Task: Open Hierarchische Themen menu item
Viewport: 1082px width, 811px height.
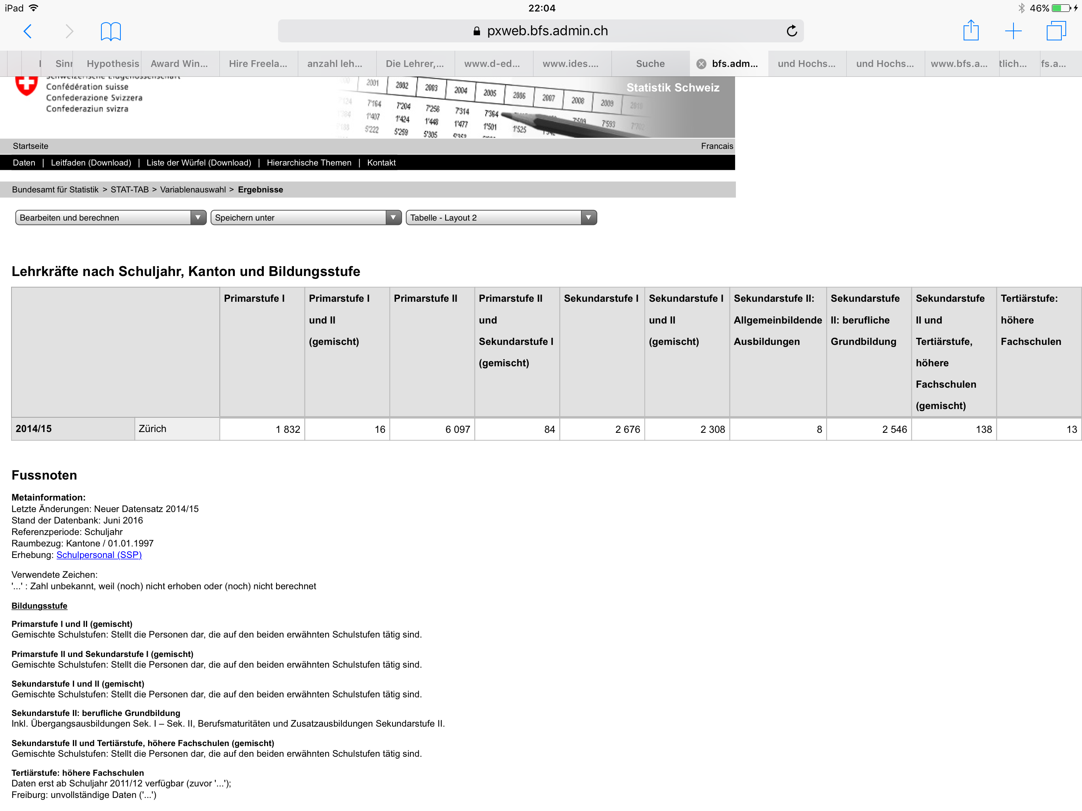Action: pos(309,162)
